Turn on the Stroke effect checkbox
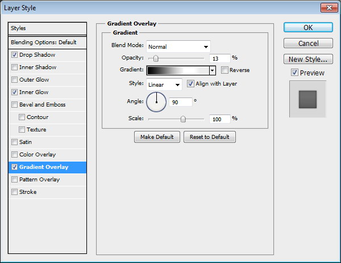 coord(14,192)
